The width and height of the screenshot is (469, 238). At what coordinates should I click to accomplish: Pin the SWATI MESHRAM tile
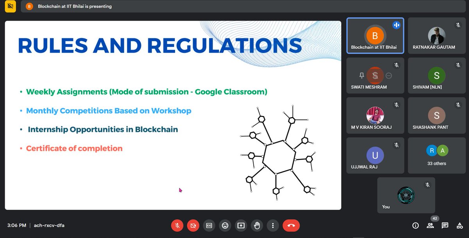coord(362,76)
